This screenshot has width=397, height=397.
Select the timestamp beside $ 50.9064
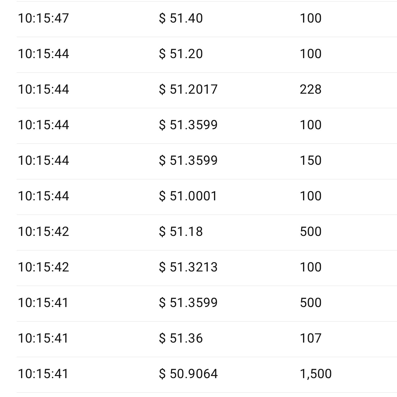[x=43, y=374]
